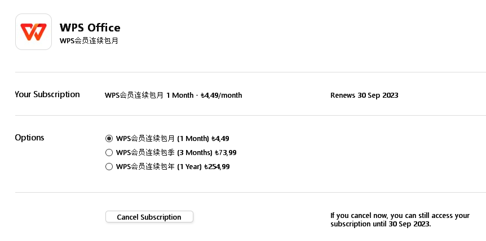486x241 pixels.
Task: Click the ₺254,99 yearly price text
Action: [x=217, y=166]
